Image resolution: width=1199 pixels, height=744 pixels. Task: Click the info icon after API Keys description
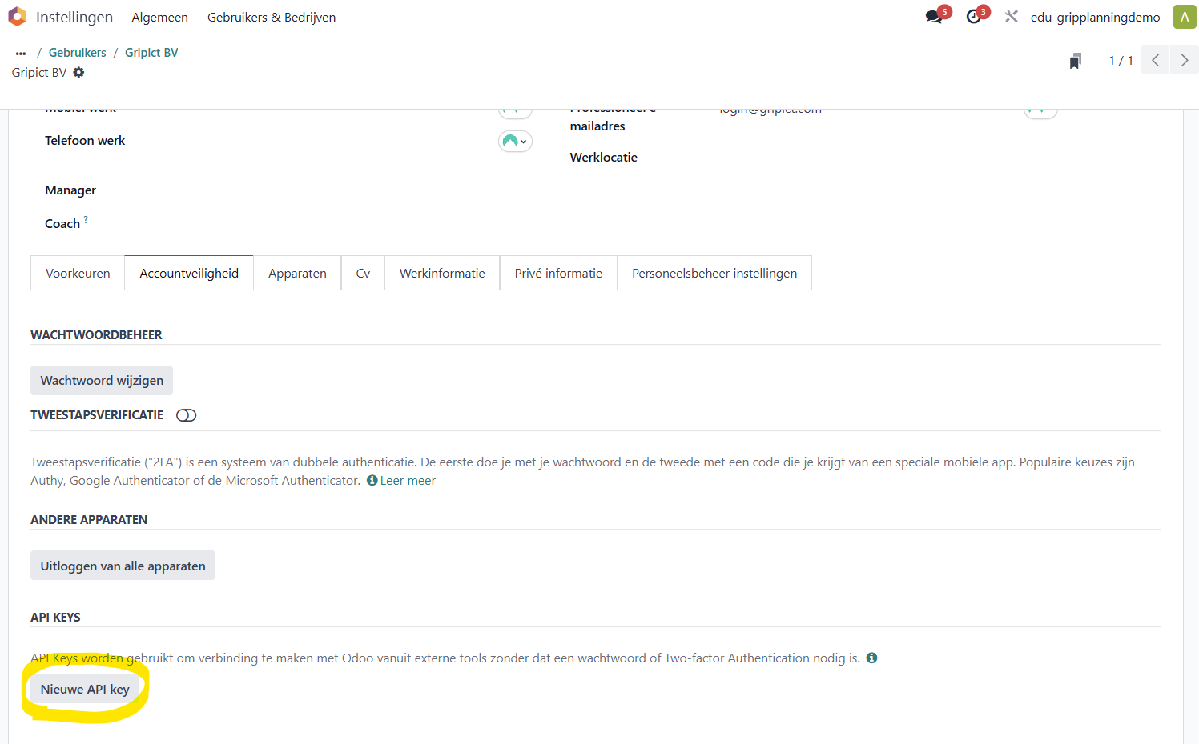871,658
